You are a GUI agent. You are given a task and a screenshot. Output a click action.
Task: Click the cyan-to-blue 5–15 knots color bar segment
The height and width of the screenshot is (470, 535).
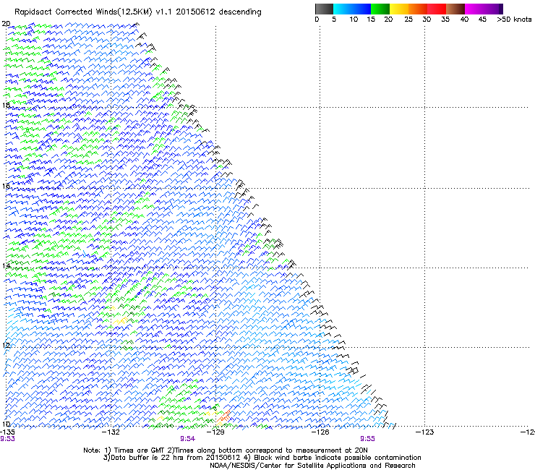click(x=352, y=9)
